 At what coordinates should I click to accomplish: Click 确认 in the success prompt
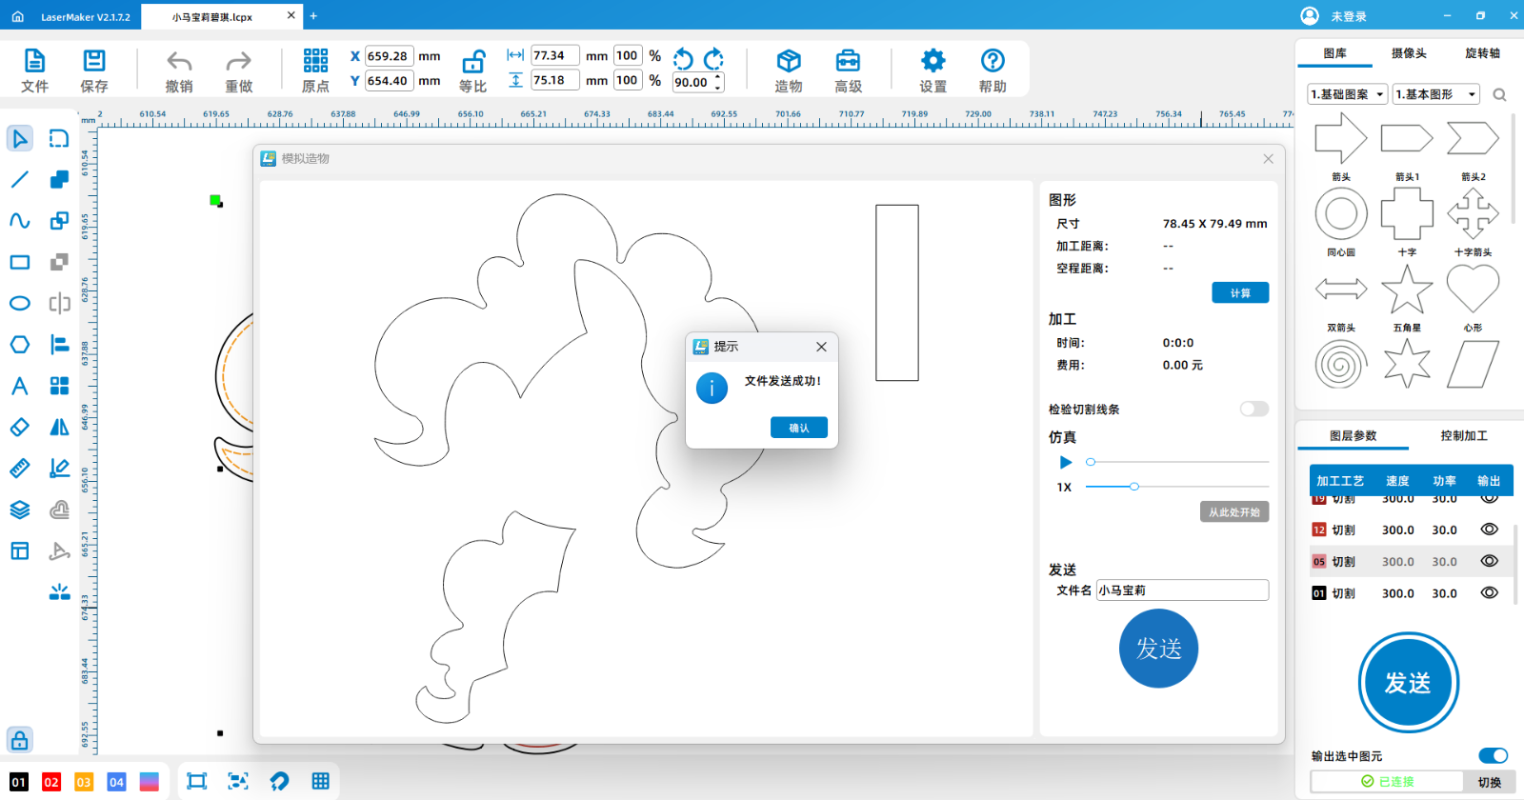click(798, 428)
